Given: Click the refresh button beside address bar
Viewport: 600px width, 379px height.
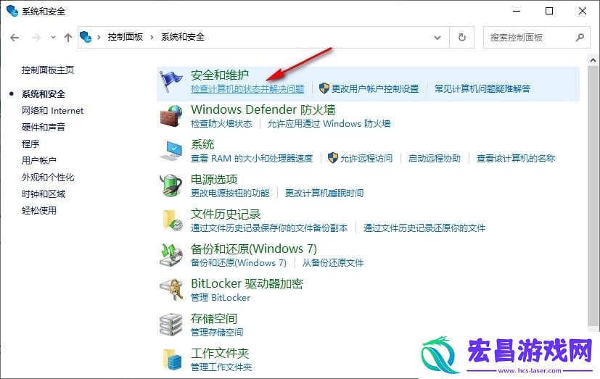Looking at the screenshot, I should coord(462,38).
